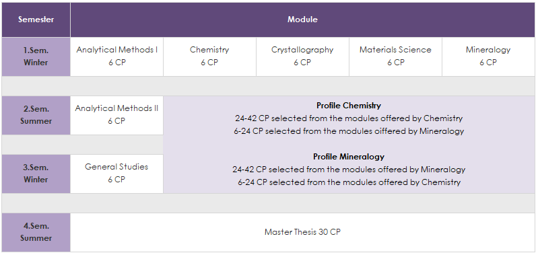
Task: Click the Semester header cell
Action: (36, 20)
